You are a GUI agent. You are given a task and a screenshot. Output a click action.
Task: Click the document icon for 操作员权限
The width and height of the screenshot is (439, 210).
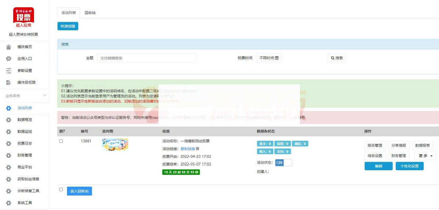[8, 83]
